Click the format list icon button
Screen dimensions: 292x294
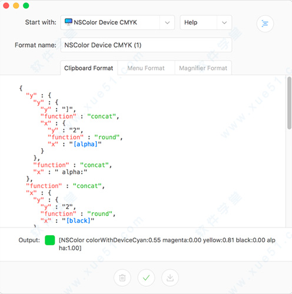pyautogui.click(x=265, y=24)
